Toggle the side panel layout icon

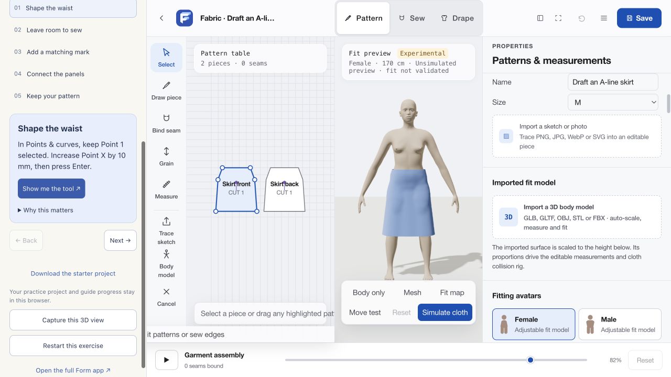[540, 18]
